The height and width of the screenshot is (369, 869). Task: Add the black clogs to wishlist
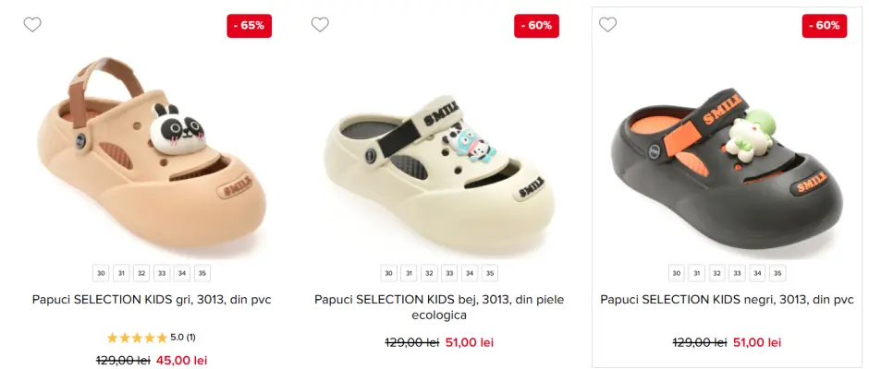(x=607, y=25)
